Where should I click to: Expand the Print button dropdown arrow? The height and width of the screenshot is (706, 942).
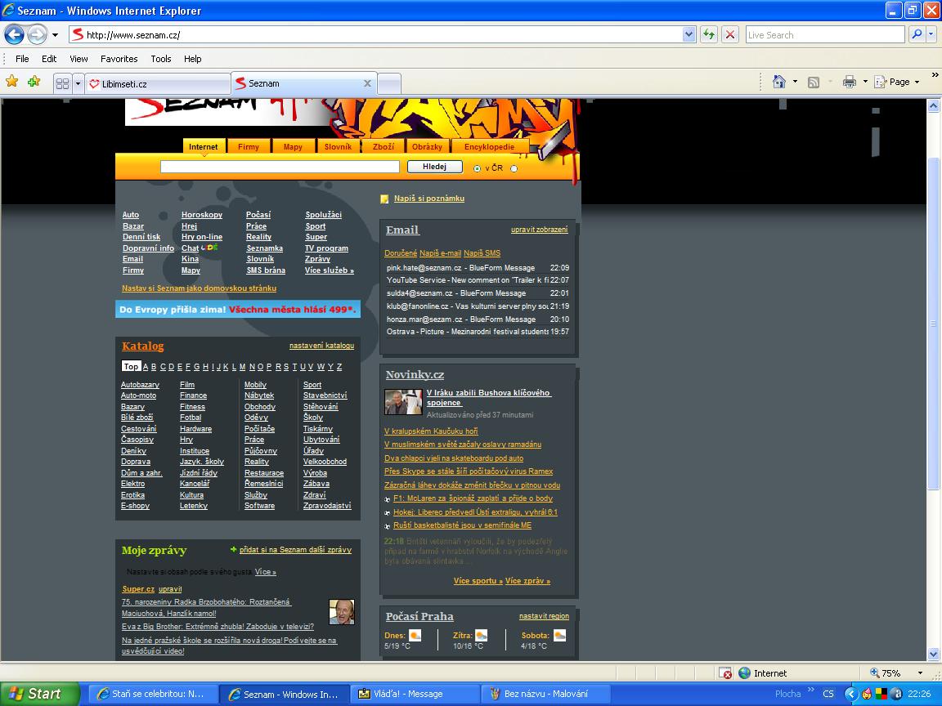click(x=865, y=82)
